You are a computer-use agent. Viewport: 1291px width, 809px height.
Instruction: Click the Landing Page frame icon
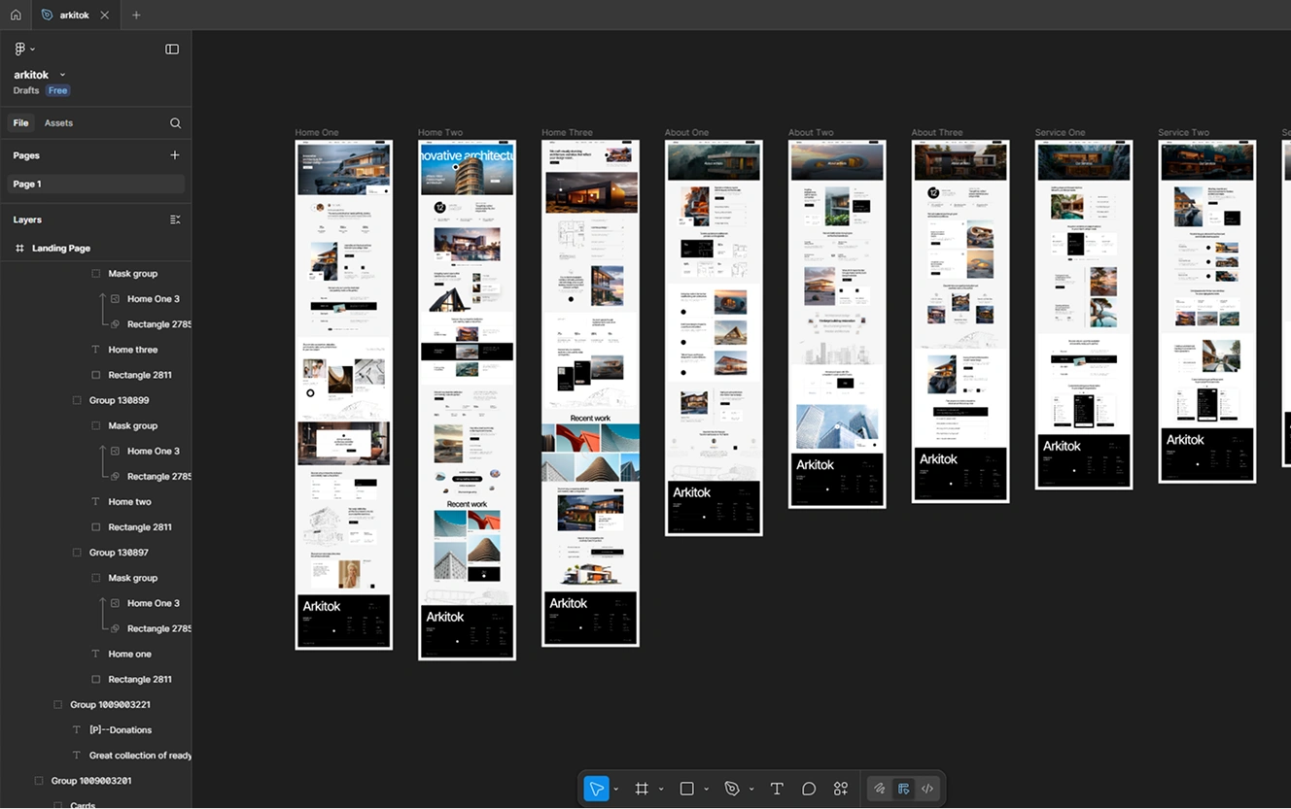click(x=19, y=249)
